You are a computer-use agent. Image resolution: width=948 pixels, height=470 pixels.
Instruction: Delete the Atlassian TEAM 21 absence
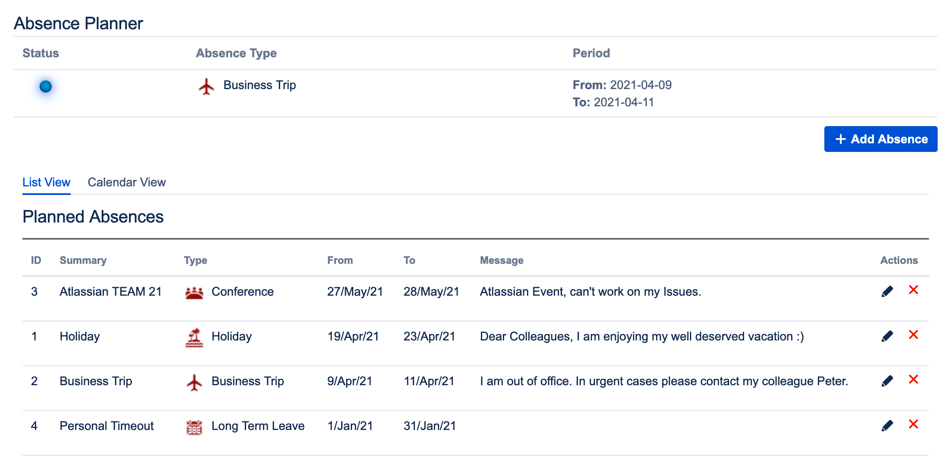[x=913, y=290]
